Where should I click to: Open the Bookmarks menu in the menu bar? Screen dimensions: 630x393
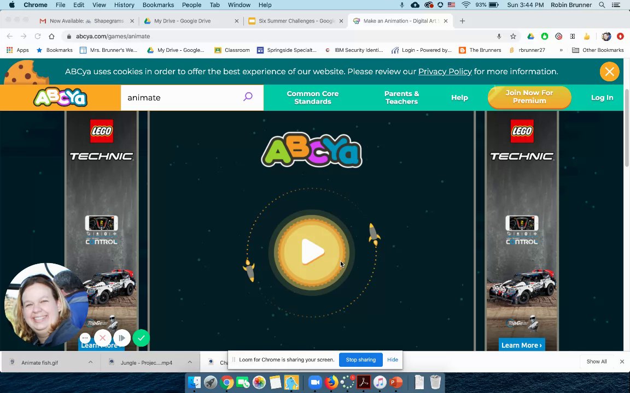[158, 5]
